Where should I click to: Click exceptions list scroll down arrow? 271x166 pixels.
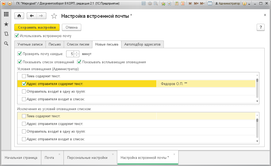coord(257,141)
